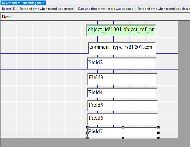Click Field7's bottom-middle resize handle
The width and height of the screenshot is (190, 147).
point(123,138)
